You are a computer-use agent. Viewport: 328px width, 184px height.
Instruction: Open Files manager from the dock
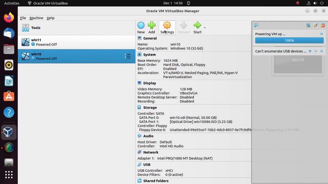(9, 49)
